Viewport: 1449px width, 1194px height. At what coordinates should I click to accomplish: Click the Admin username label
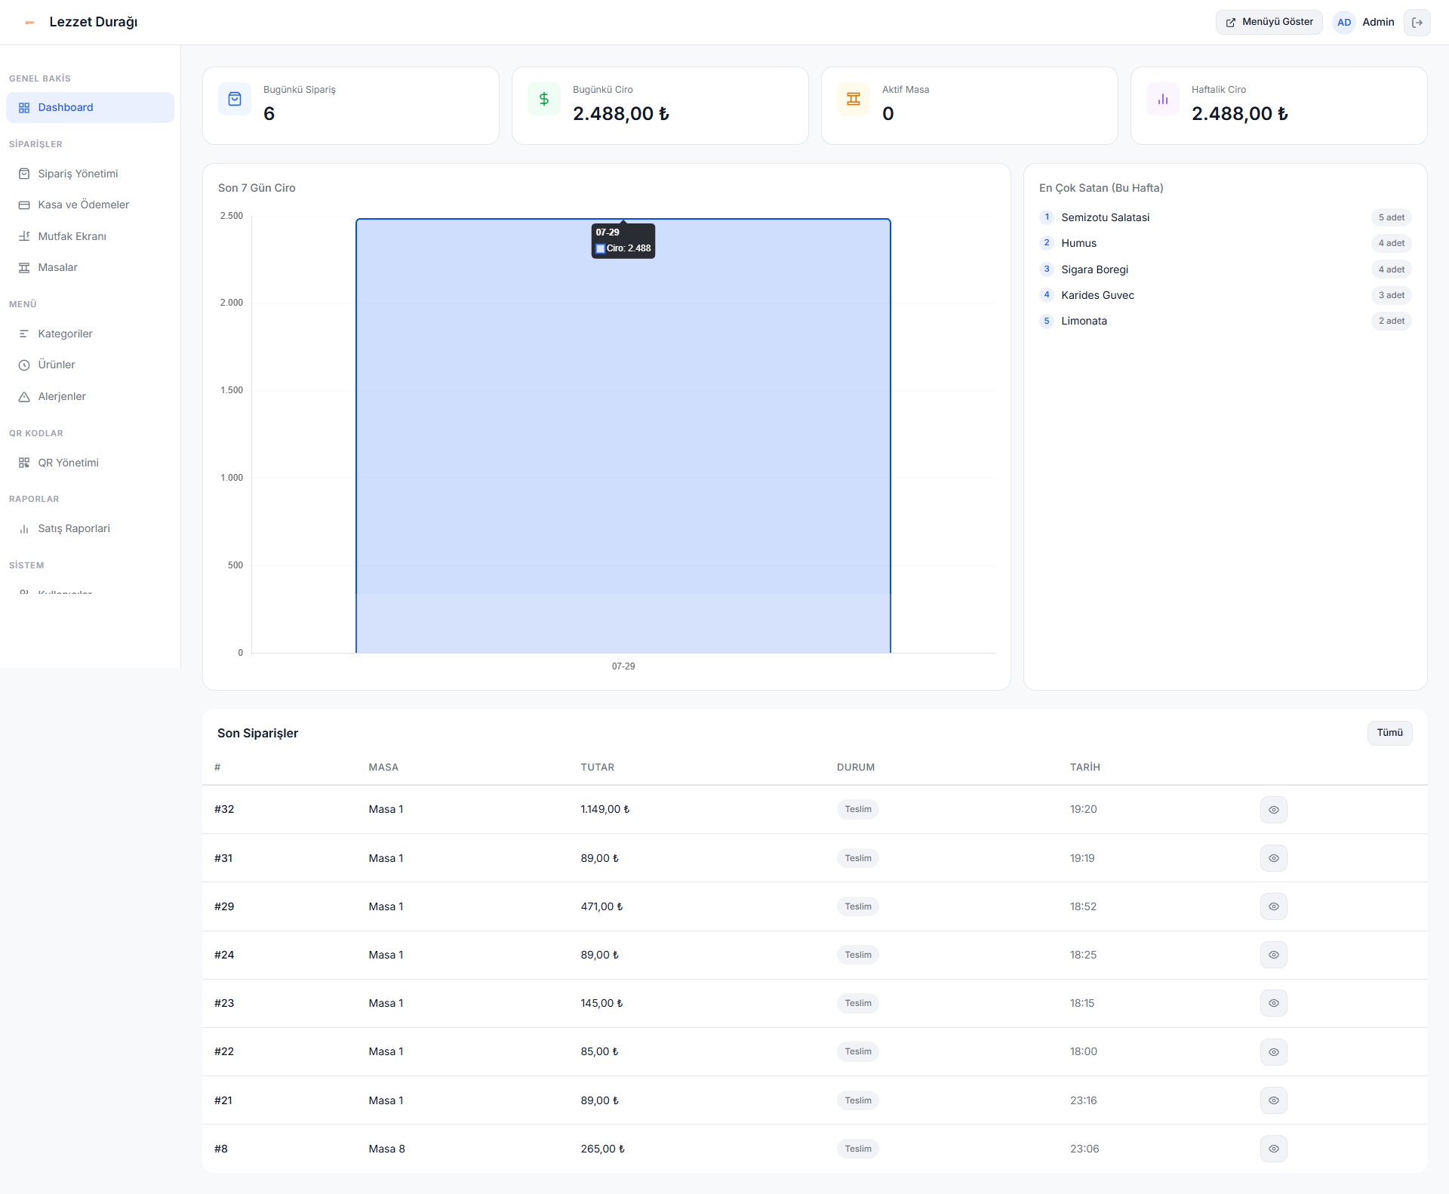pyautogui.click(x=1378, y=23)
